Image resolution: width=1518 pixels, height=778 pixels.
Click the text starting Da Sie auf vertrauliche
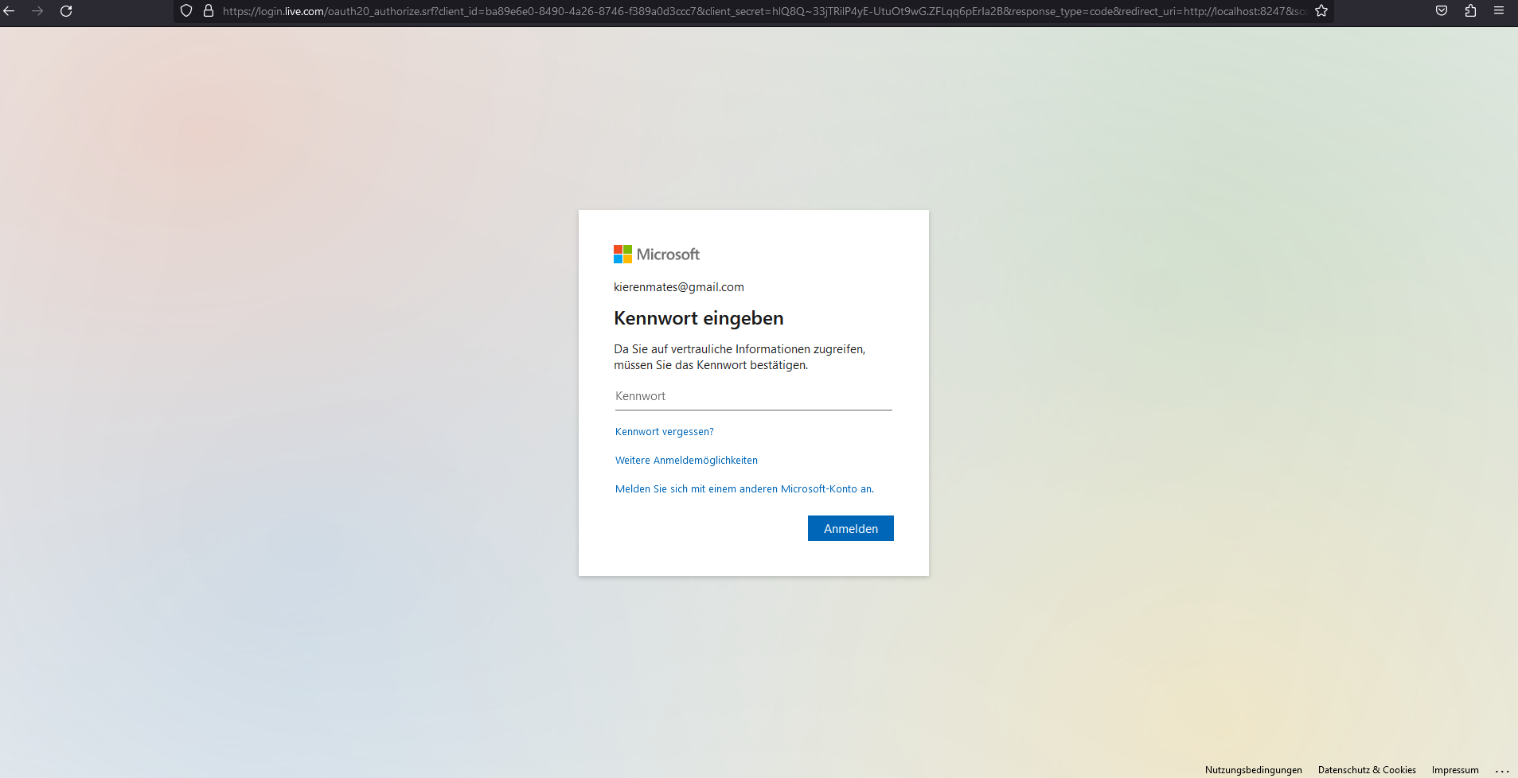[739, 357]
